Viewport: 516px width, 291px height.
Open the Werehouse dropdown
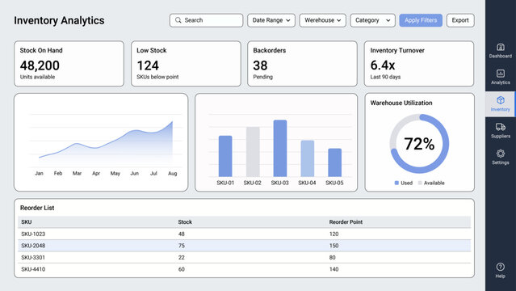(x=322, y=20)
